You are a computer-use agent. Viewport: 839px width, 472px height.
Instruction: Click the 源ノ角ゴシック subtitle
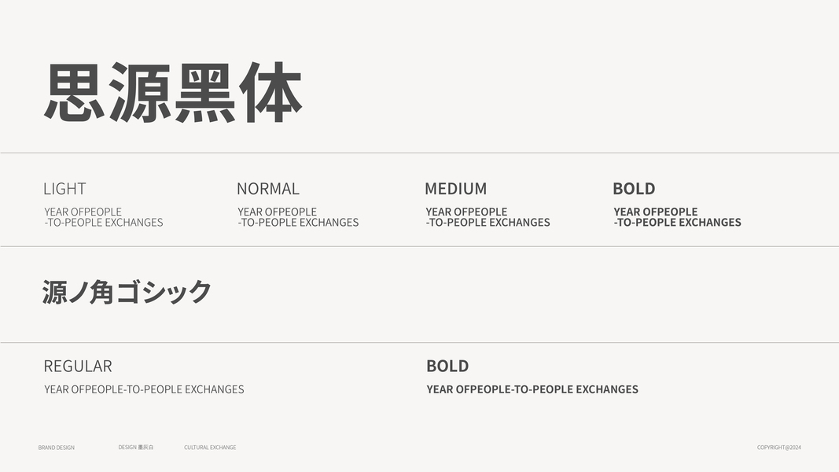click(127, 292)
